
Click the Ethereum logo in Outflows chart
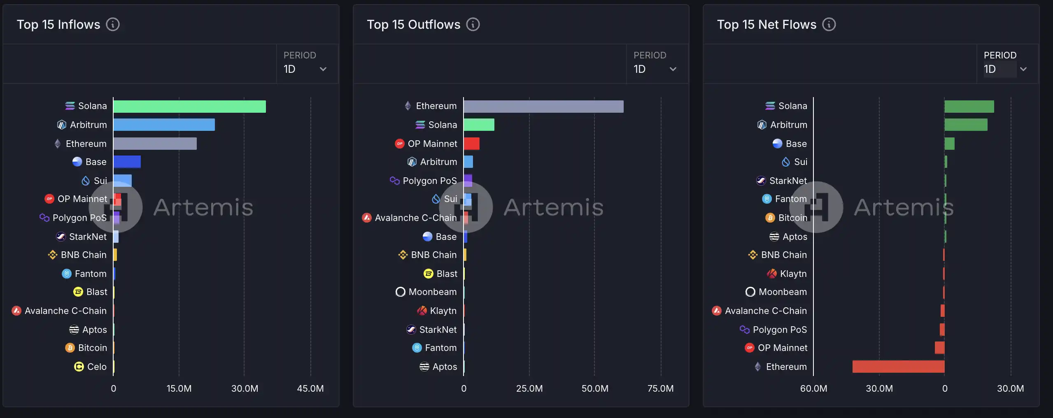(x=408, y=106)
